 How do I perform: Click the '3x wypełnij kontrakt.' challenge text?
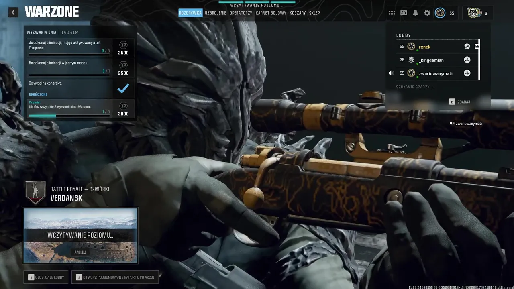[x=45, y=83]
